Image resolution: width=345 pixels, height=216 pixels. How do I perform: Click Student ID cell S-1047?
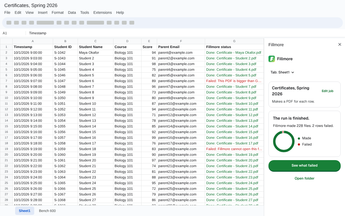pyautogui.click(x=65, y=81)
